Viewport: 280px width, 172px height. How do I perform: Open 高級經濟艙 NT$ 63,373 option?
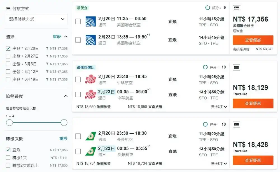tap(253, 49)
